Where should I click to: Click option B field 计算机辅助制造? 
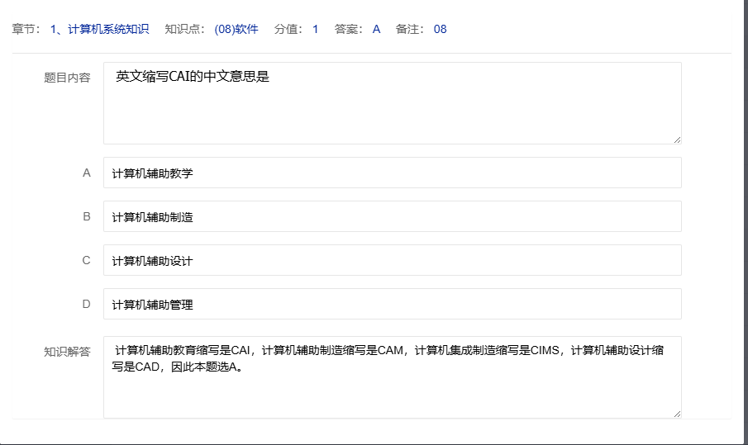(392, 216)
